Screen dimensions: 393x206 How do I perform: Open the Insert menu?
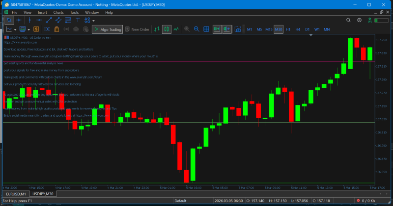[42, 12]
